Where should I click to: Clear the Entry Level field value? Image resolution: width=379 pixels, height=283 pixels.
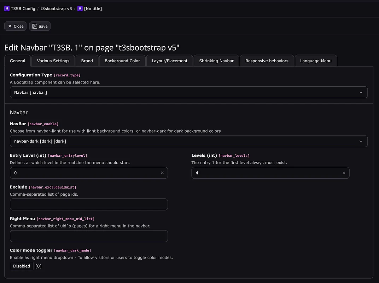[162, 173]
